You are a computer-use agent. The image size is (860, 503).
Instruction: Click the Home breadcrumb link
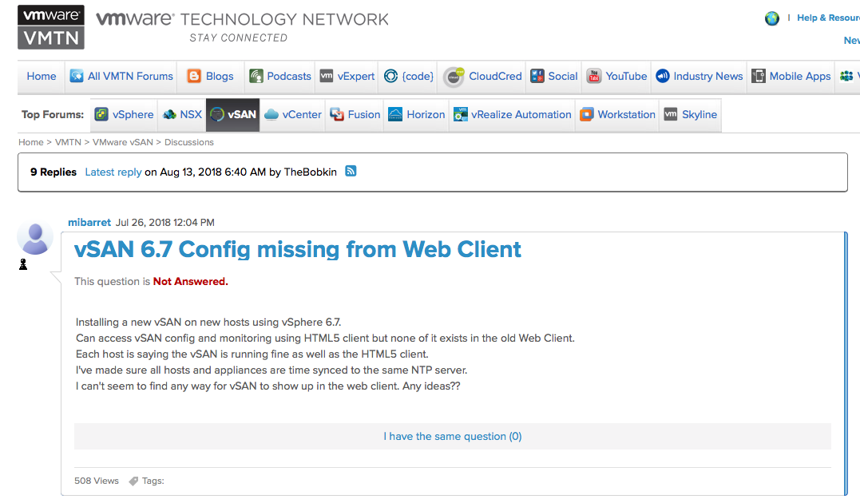pyautogui.click(x=30, y=142)
